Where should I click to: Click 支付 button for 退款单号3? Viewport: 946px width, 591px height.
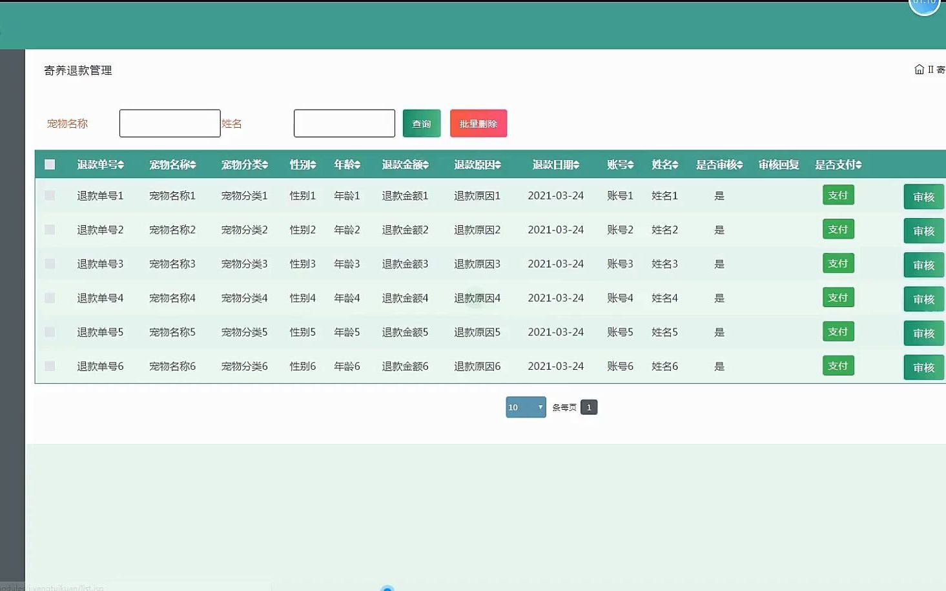coord(838,263)
